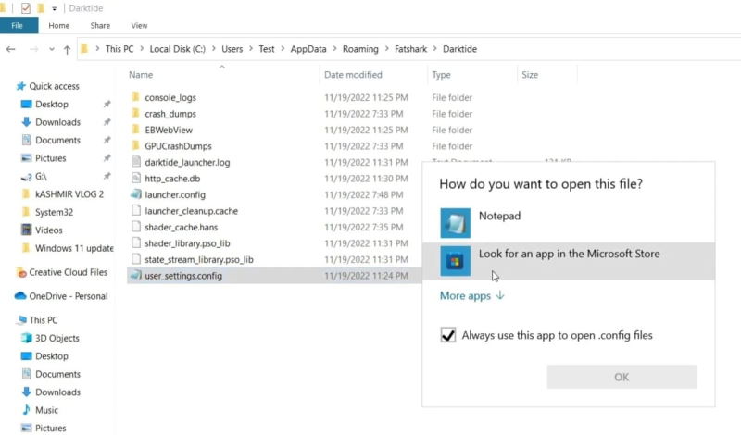Choose Notepad to open the file
This screenshot has height=435, width=741.
[x=569, y=223]
